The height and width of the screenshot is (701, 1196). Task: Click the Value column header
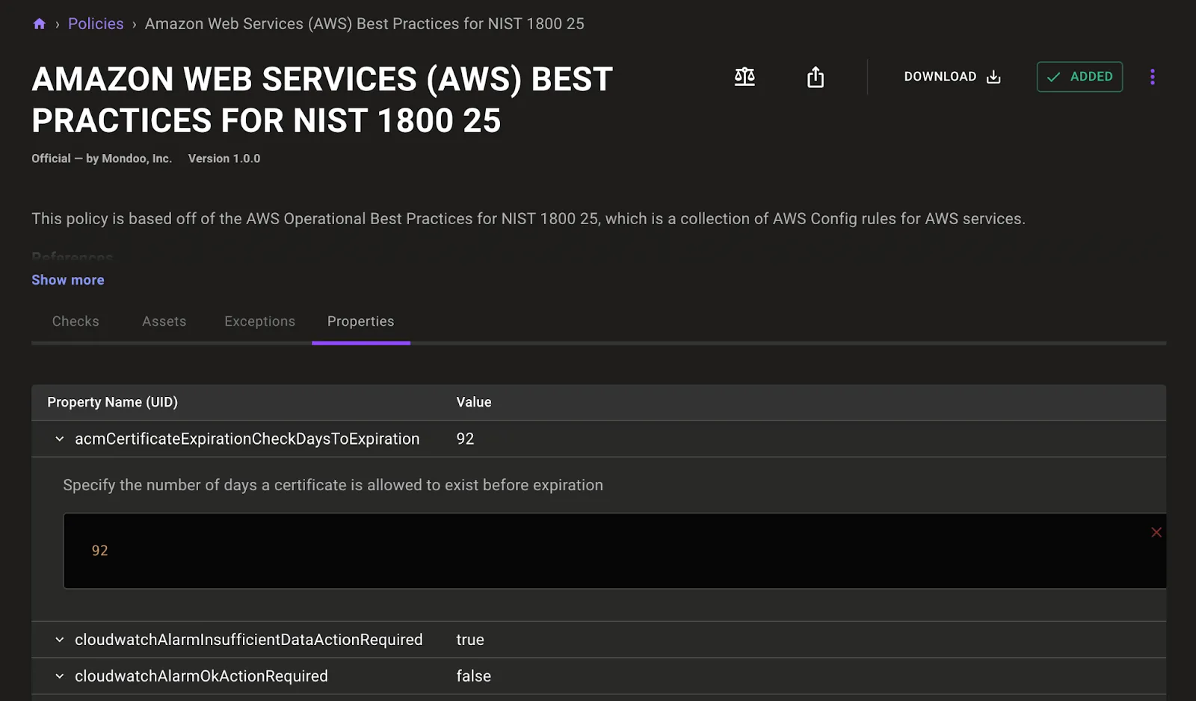(x=474, y=402)
